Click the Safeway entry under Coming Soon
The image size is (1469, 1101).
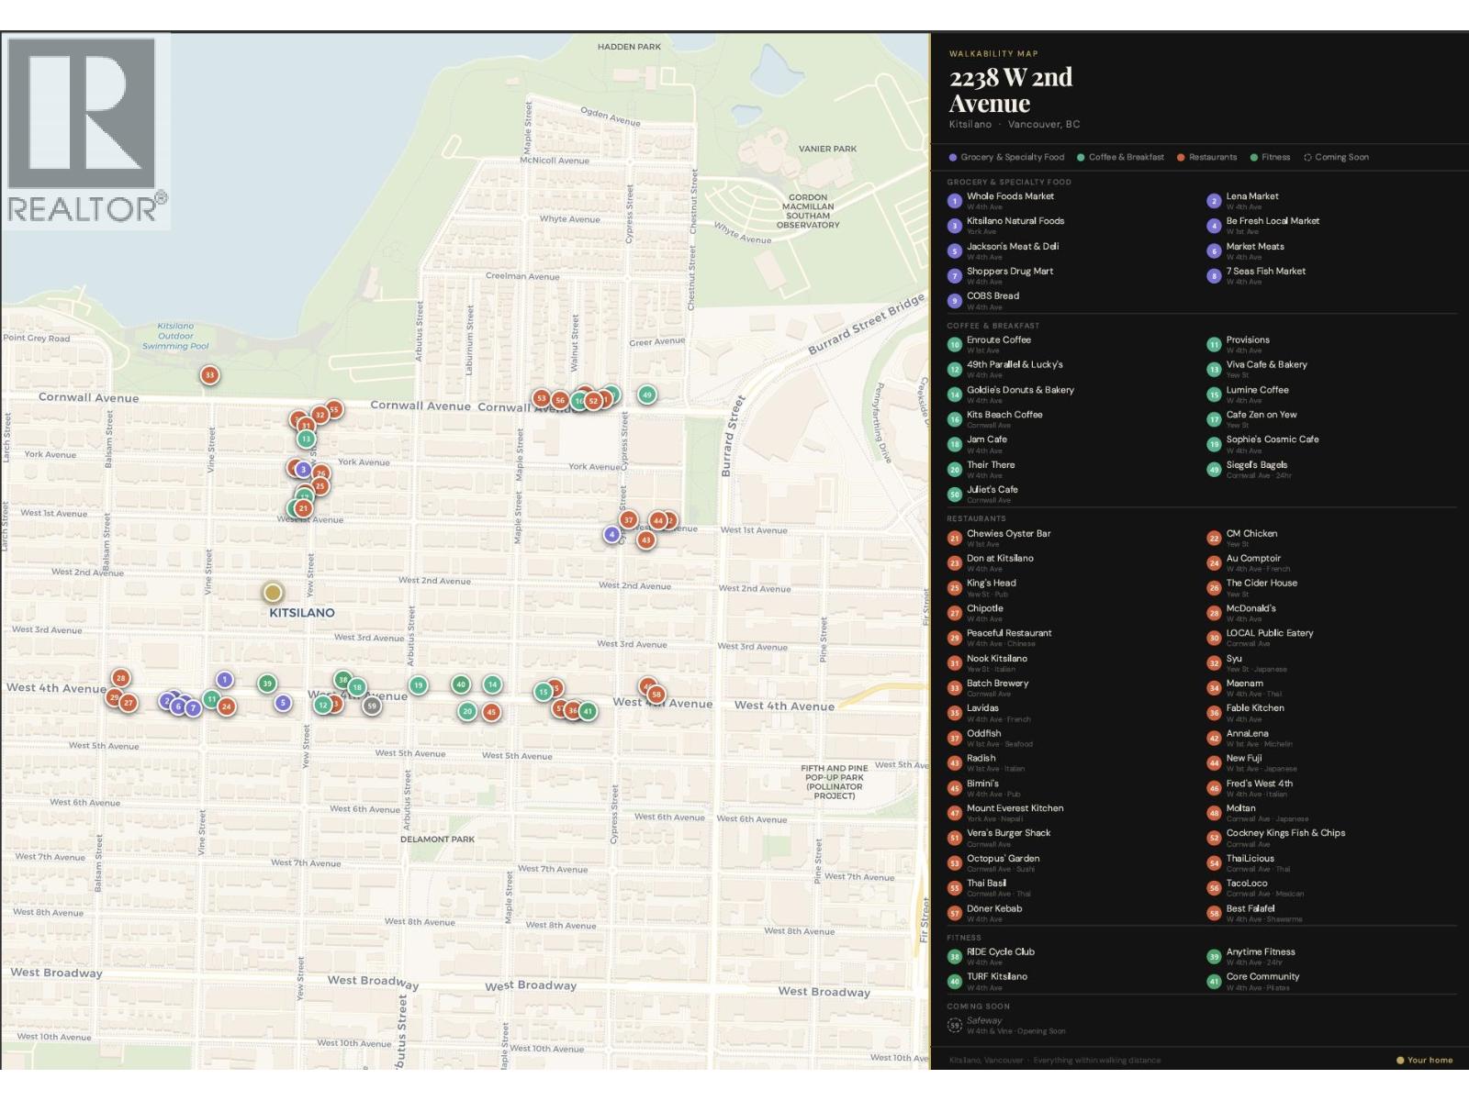click(x=984, y=1021)
